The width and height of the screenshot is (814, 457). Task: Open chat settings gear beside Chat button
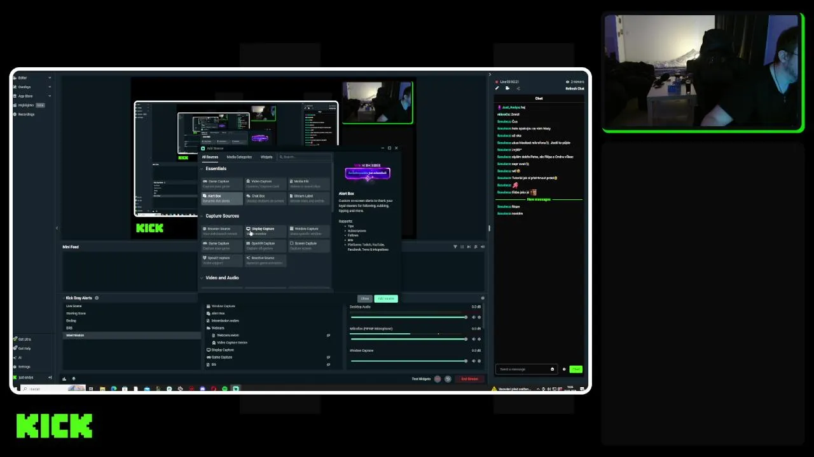(x=564, y=369)
